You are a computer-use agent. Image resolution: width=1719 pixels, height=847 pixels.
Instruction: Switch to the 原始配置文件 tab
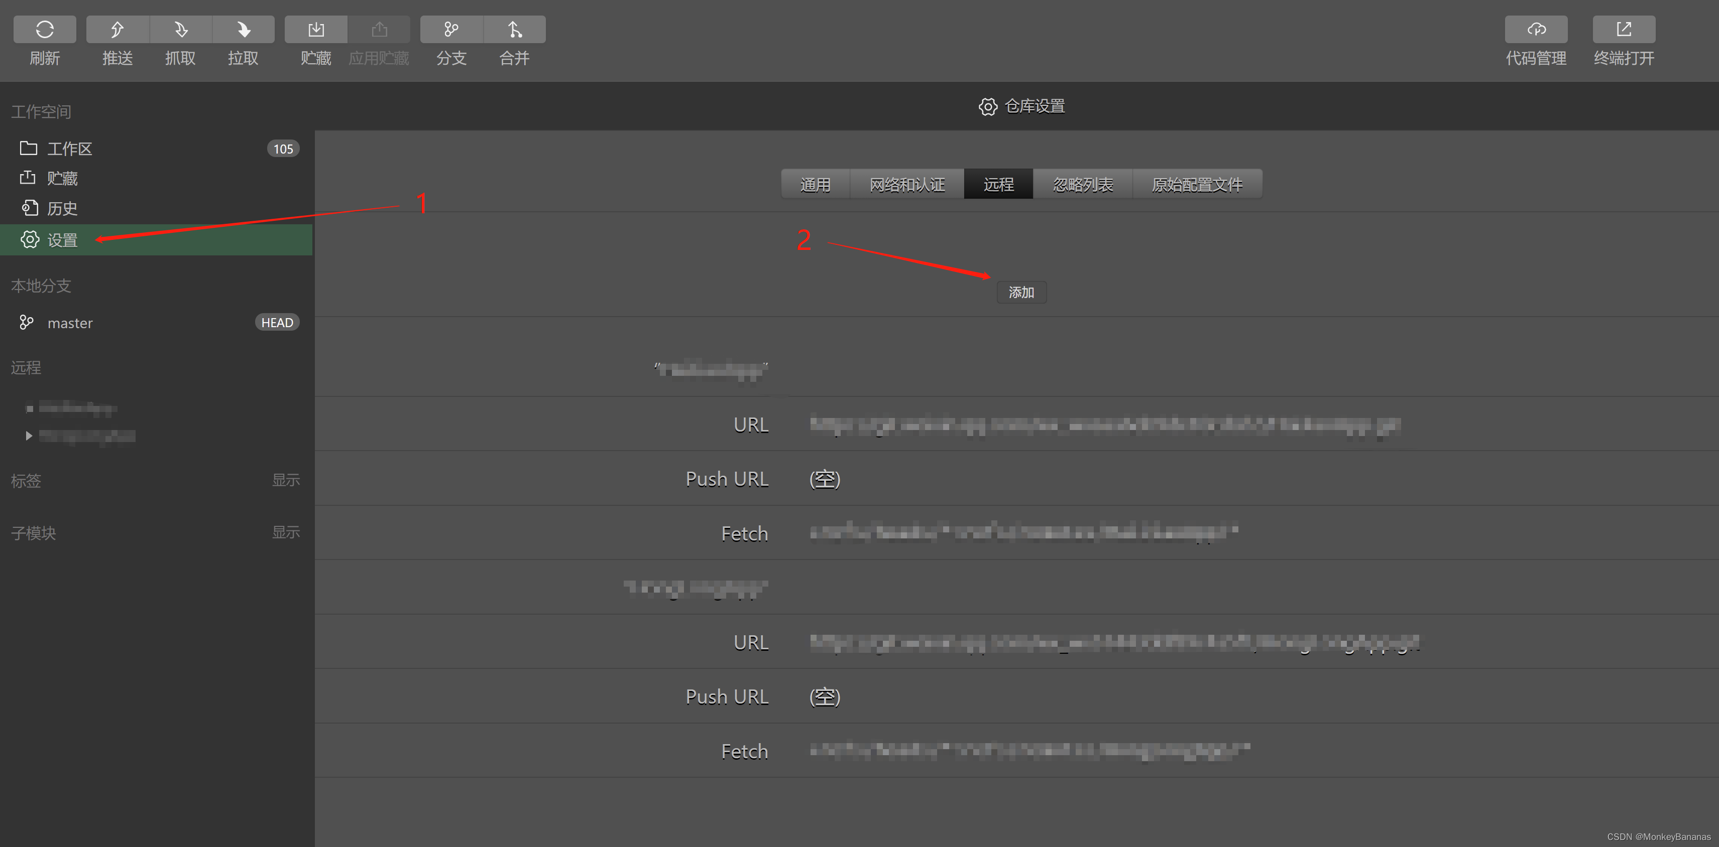click(x=1197, y=184)
